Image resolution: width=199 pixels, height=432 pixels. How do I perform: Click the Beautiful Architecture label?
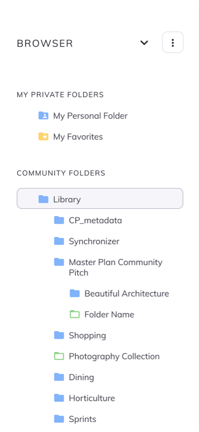(x=127, y=294)
